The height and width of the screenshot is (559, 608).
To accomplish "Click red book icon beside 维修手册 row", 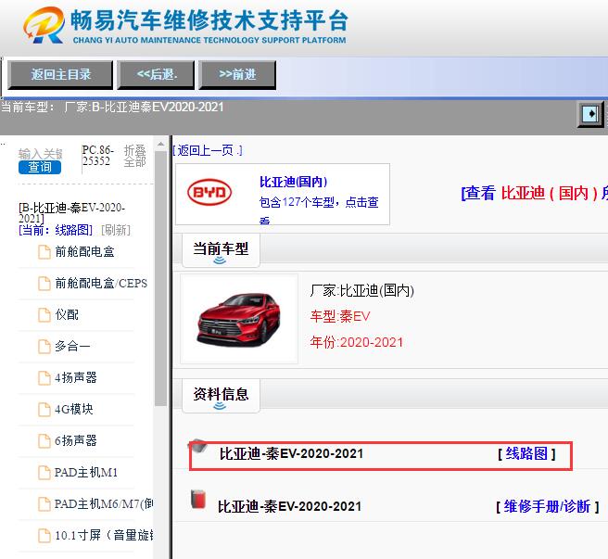I will [198, 499].
